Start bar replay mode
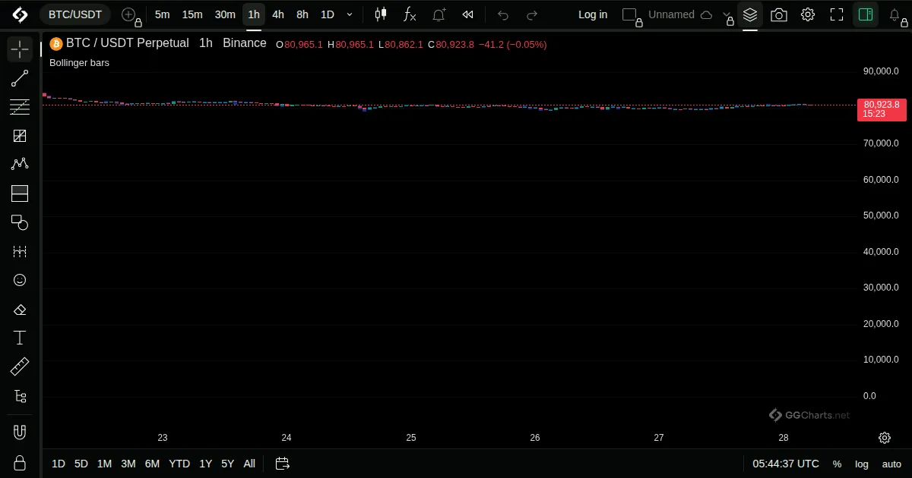The width and height of the screenshot is (912, 478). coord(468,14)
